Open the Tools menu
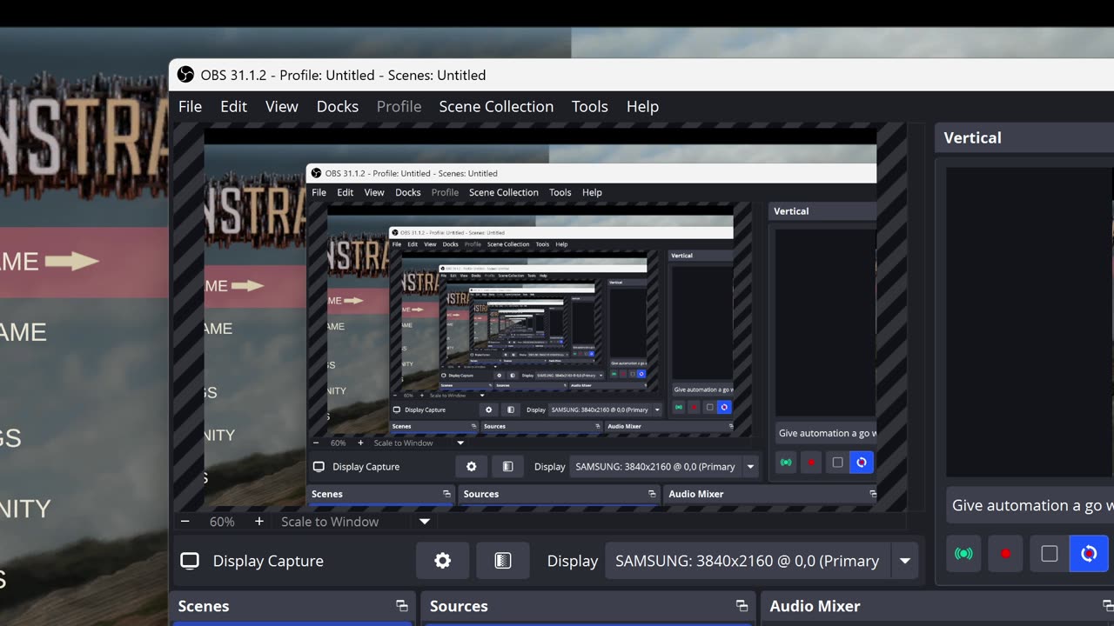This screenshot has width=1114, height=626. [x=590, y=106]
